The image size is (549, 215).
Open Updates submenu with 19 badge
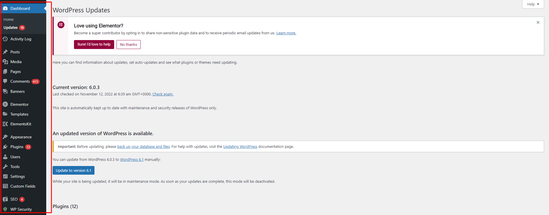[14, 28]
